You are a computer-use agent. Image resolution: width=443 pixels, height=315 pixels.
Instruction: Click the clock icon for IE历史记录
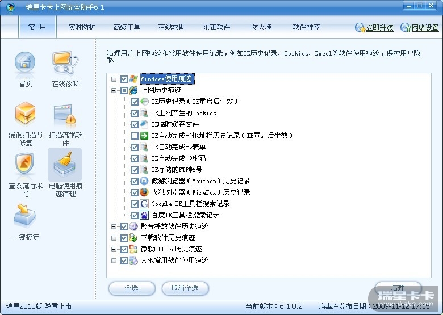(x=144, y=102)
